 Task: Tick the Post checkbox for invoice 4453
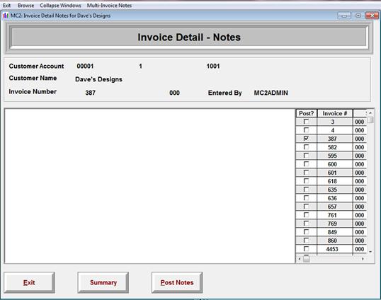click(306, 249)
